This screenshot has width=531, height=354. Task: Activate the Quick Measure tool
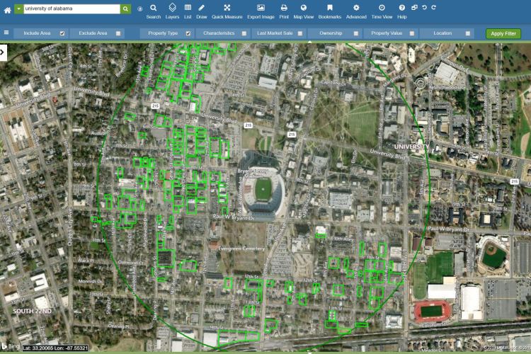tap(227, 11)
